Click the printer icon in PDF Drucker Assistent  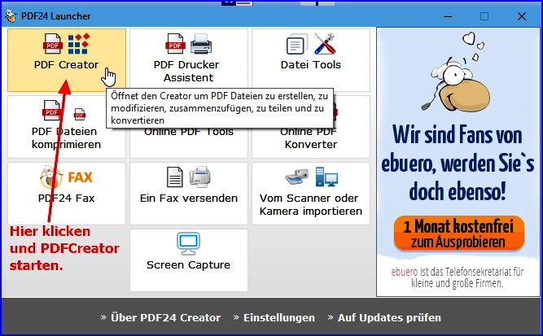201,44
